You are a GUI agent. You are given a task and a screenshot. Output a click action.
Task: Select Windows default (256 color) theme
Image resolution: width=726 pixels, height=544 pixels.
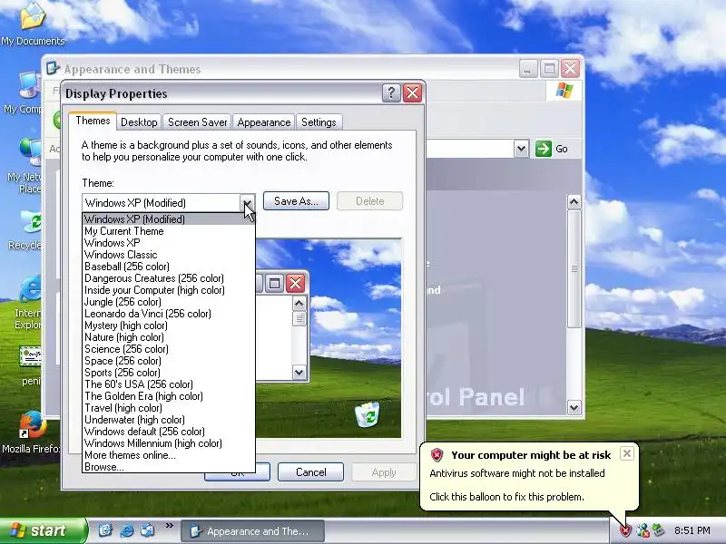click(x=169, y=432)
